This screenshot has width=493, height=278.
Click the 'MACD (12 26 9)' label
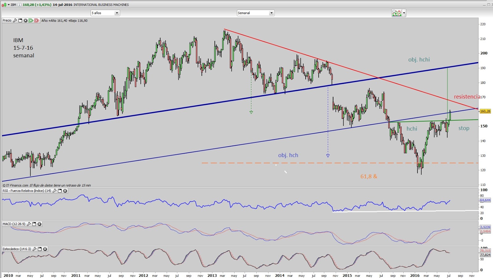(x=14, y=224)
